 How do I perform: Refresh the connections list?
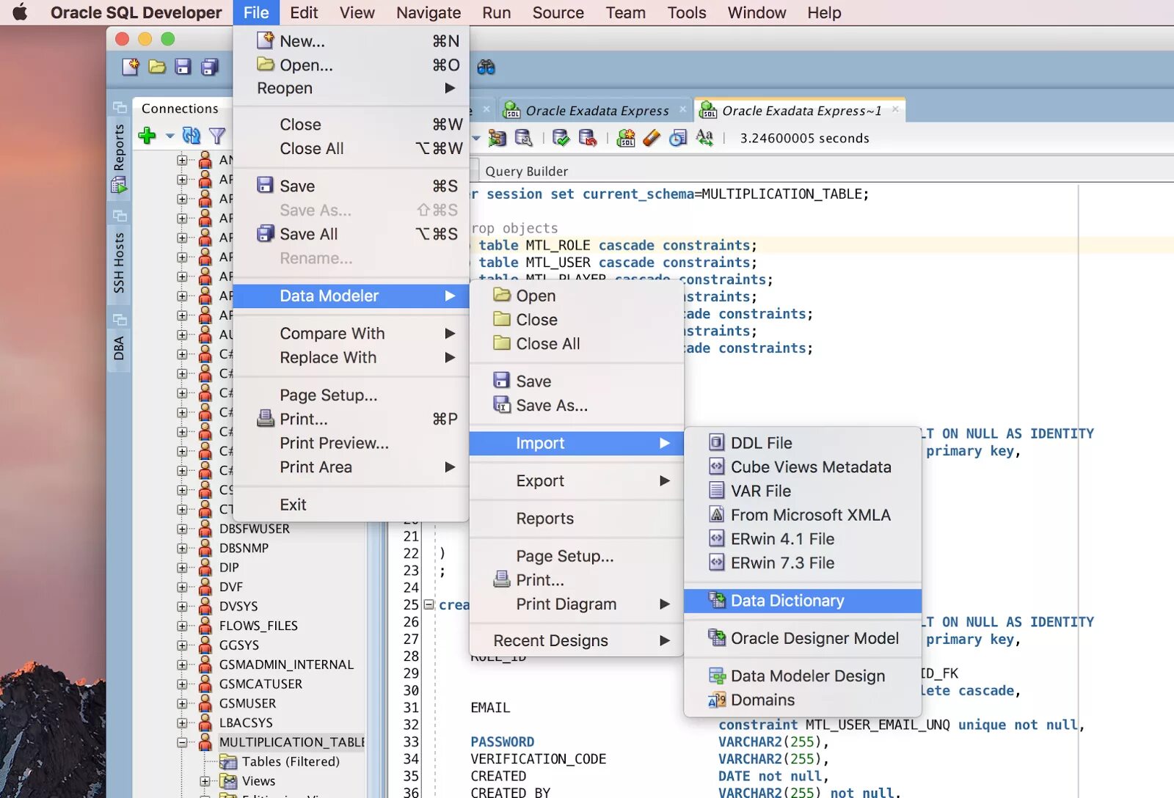pos(192,136)
